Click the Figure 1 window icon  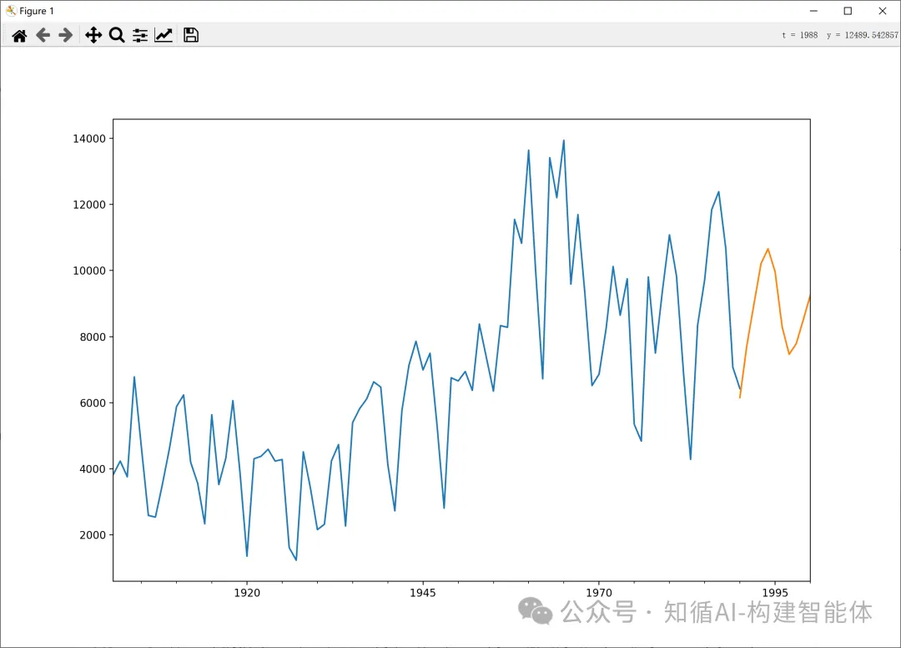[10, 11]
